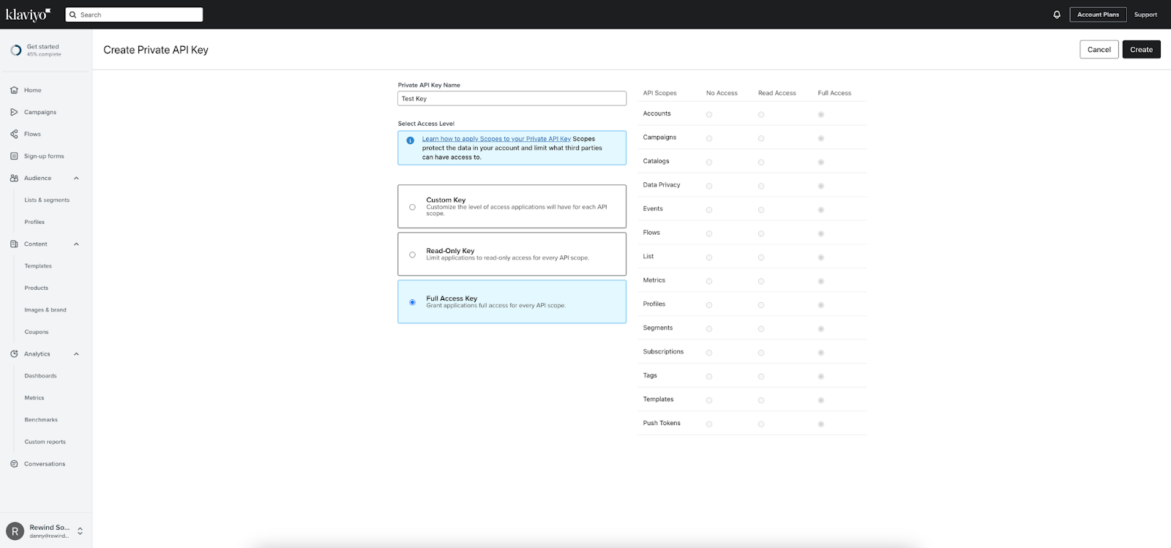Select the Custom Key radio option
Screen dimensions: 1171x548
point(412,207)
